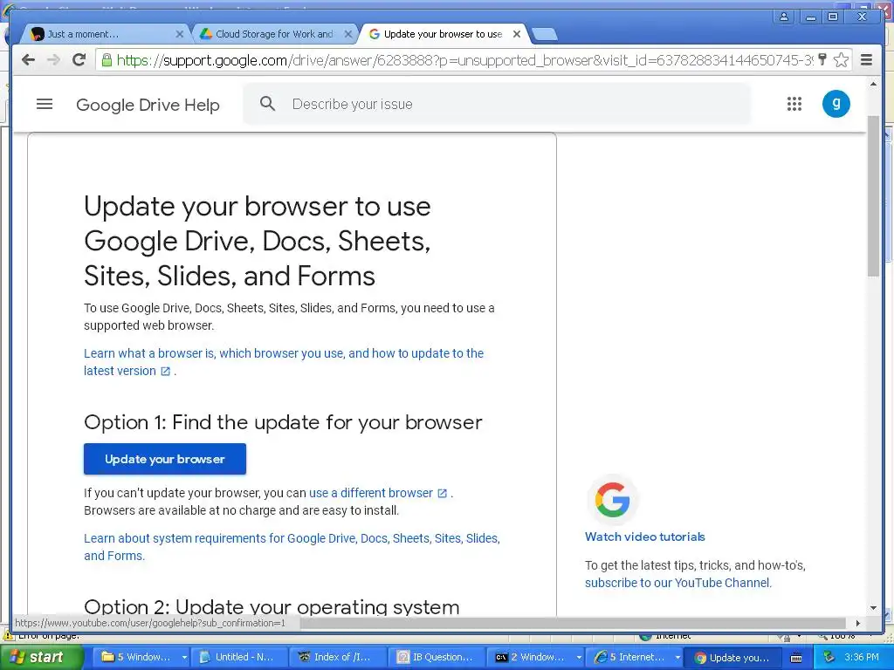The width and height of the screenshot is (894, 670).
Task: Expand dropdown of 2 Windows command group
Action: point(579,658)
